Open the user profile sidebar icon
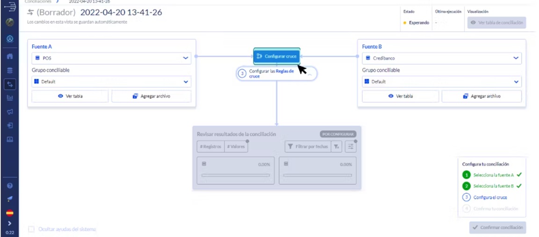 [10, 39]
